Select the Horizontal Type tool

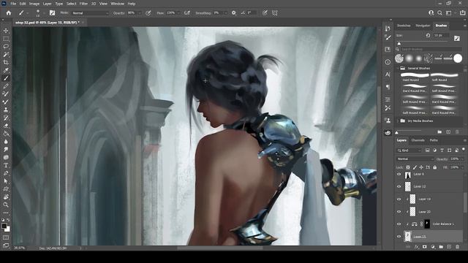point(6,165)
